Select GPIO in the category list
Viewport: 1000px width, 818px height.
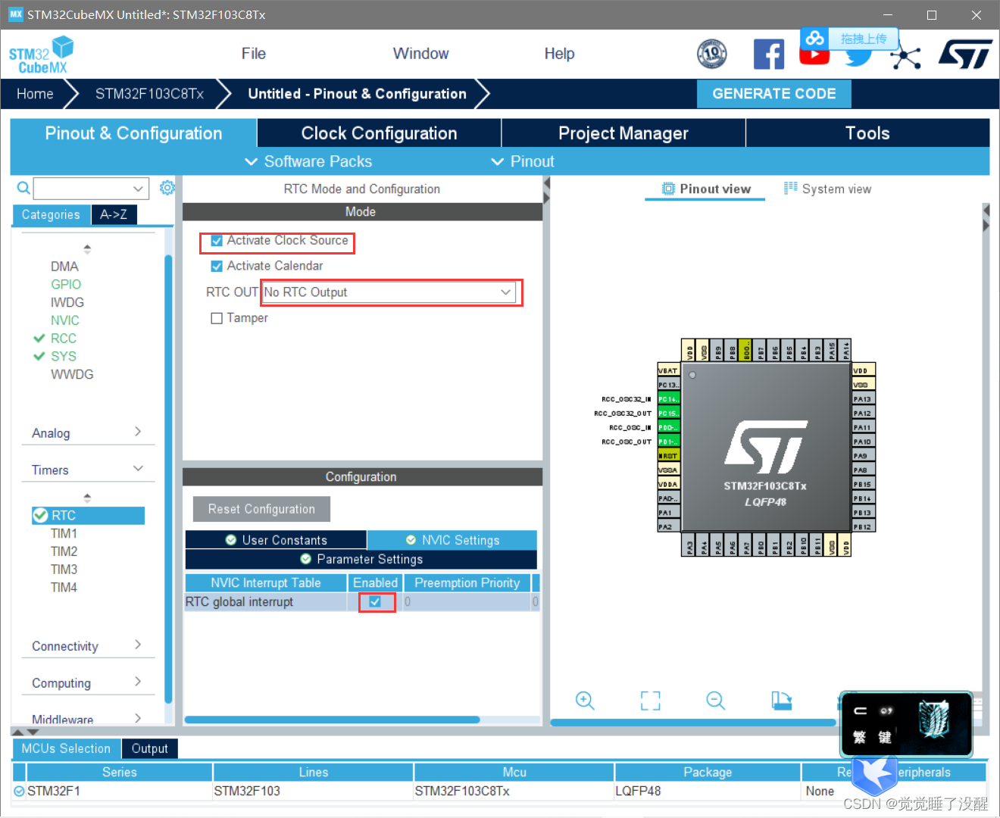pos(66,284)
